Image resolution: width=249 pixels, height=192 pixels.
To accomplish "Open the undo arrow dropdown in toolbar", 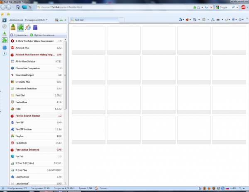I will 183,19.
